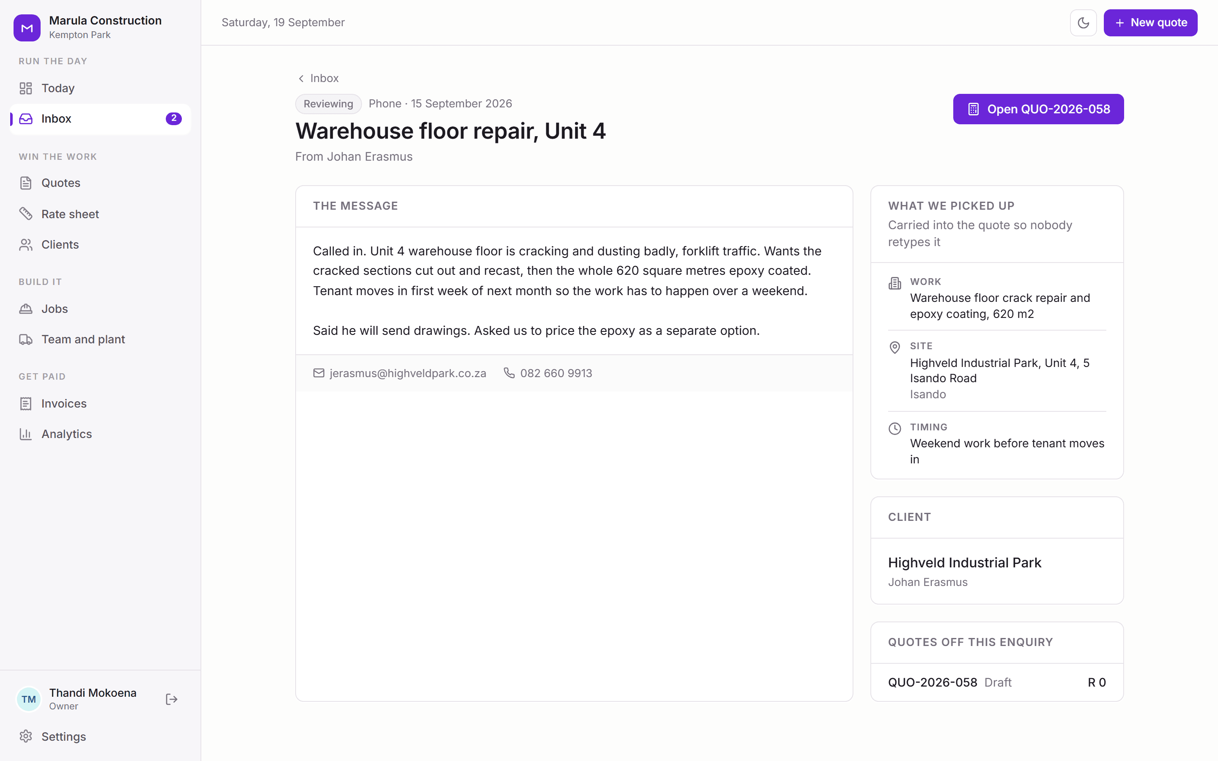Open Invoices from the sidebar
This screenshot has height=761, width=1218.
tap(100, 404)
